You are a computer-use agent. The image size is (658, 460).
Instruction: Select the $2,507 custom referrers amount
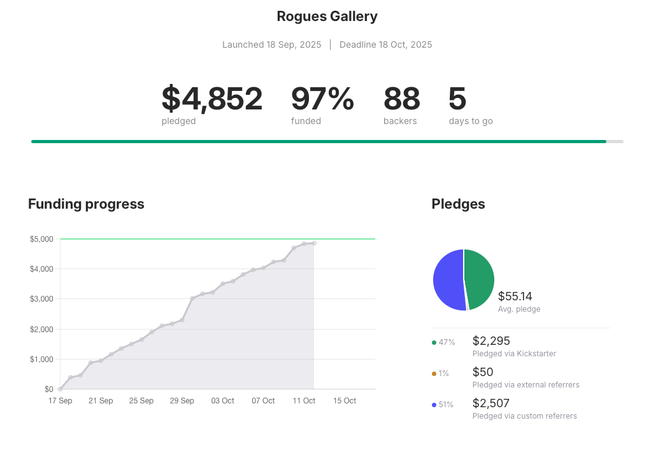[x=491, y=403]
